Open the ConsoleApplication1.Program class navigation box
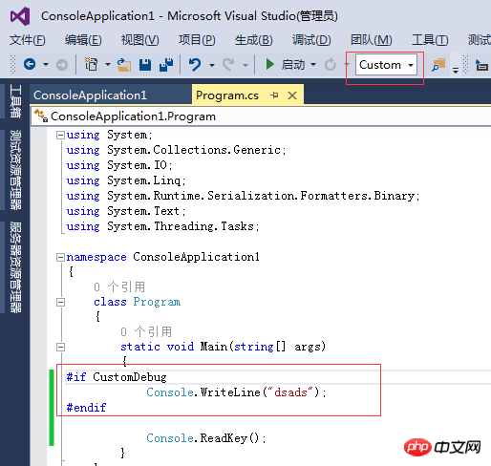491x466 pixels. pos(261,116)
